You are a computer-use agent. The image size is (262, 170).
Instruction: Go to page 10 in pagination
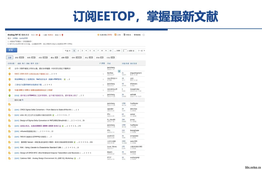tap(110, 51)
